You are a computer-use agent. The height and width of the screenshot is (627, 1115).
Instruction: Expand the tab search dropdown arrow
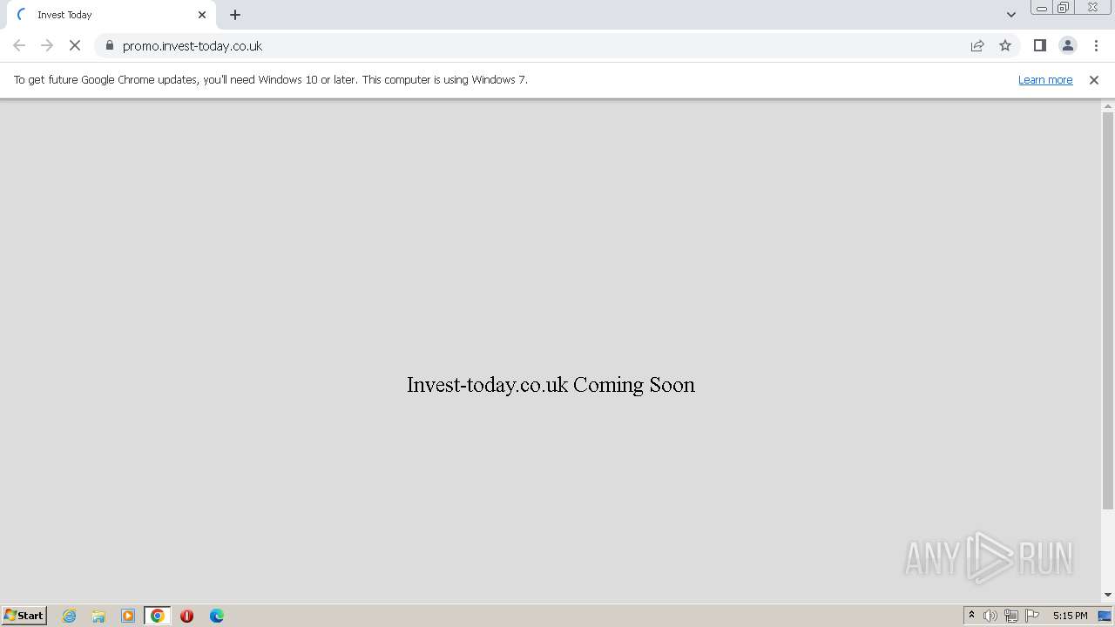coord(1011,15)
